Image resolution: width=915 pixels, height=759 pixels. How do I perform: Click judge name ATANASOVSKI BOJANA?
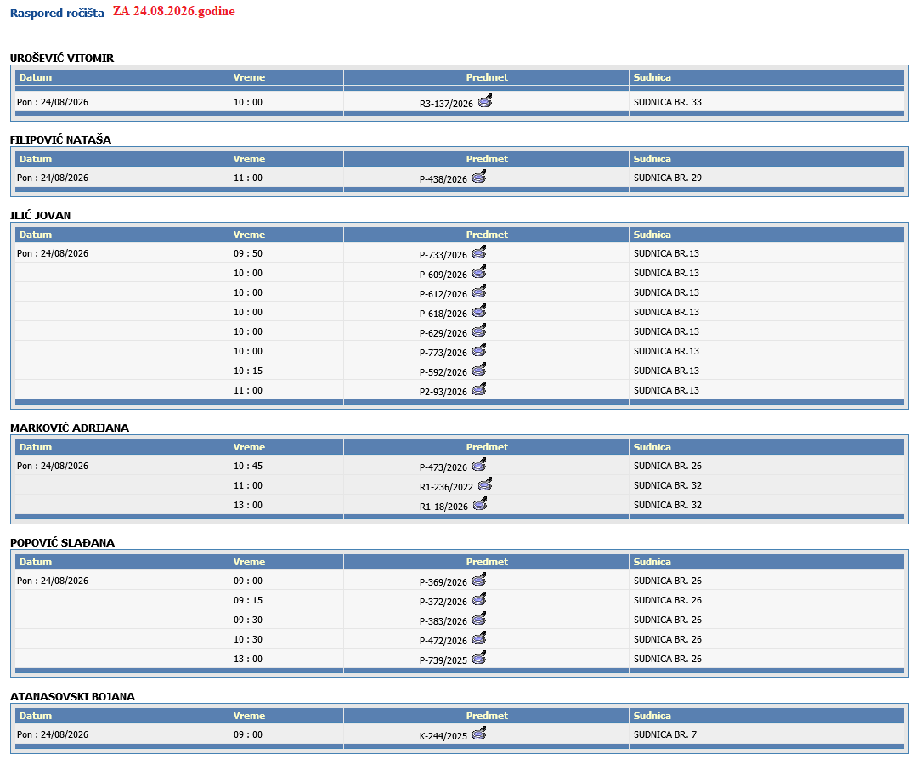coord(72,696)
